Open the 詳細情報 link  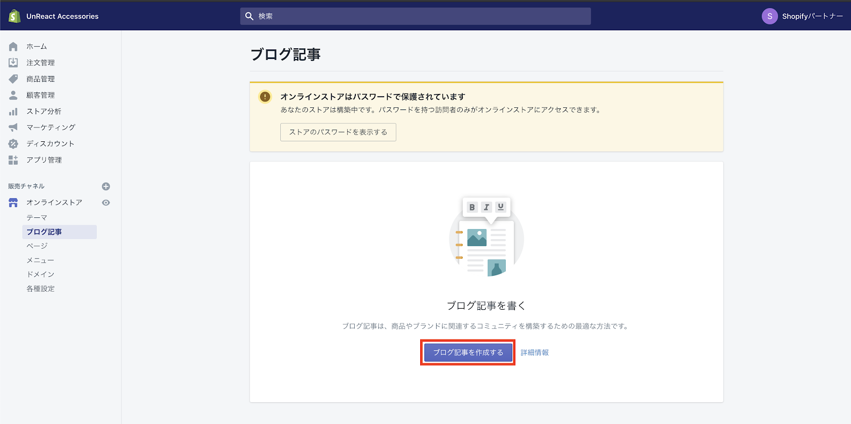[x=535, y=352]
